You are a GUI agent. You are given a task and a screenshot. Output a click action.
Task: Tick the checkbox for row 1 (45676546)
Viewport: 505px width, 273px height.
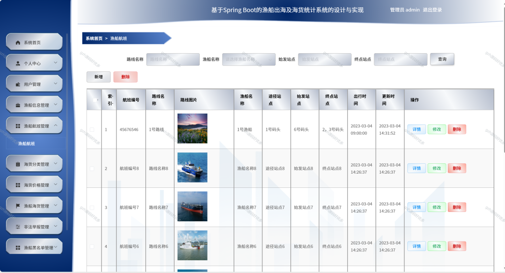[x=92, y=129]
